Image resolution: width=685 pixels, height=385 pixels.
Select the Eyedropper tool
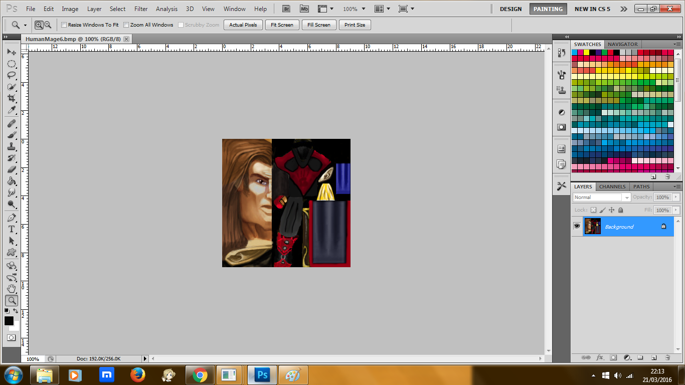pos(12,110)
